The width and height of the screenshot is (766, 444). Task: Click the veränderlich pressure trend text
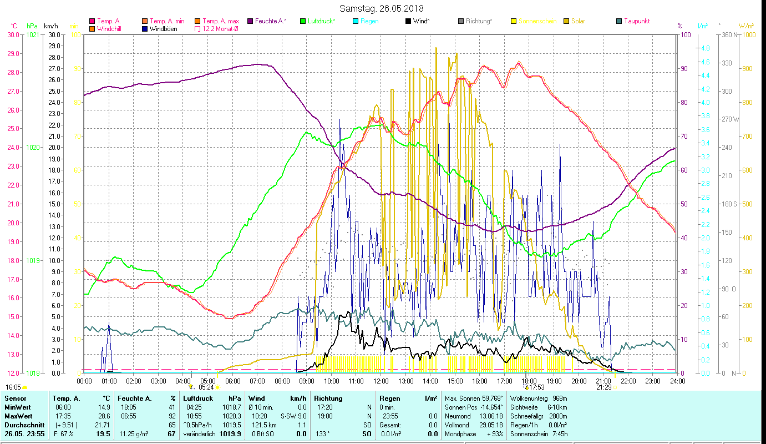click(200, 434)
